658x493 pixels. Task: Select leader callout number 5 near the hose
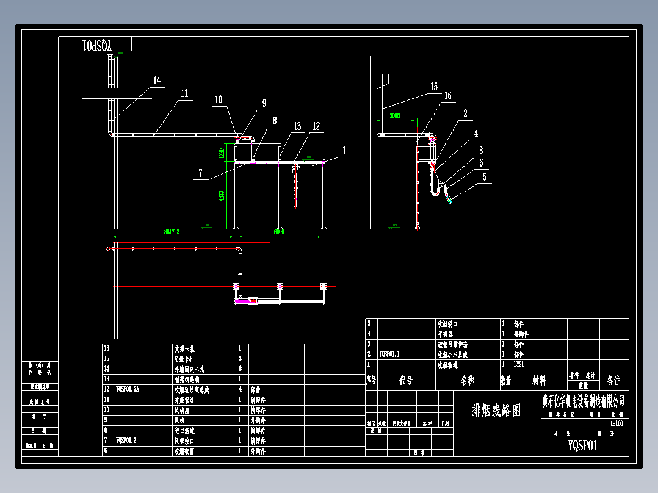point(485,177)
